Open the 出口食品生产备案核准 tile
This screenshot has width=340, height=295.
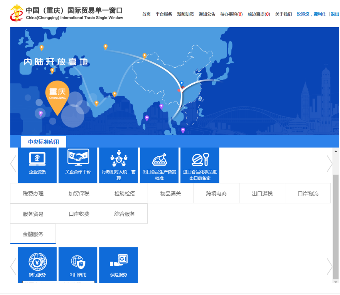159,165
